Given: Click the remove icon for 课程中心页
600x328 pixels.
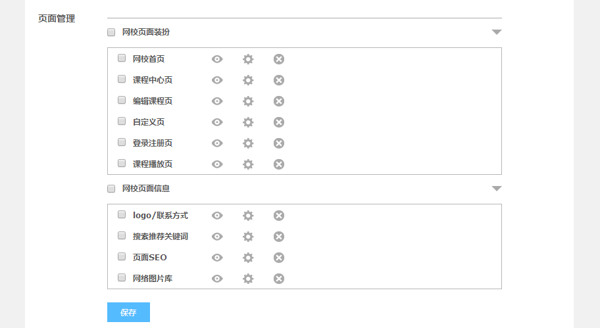Looking at the screenshot, I should [x=279, y=80].
